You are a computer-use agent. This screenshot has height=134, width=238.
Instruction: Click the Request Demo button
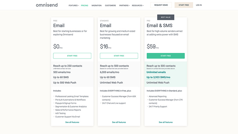pyautogui.click(x=161, y=5)
